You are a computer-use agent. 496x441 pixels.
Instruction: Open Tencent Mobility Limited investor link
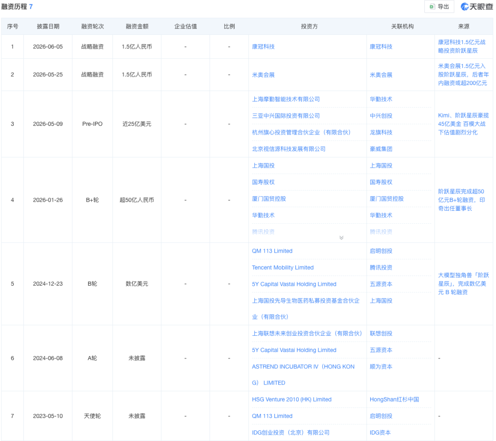(x=282, y=267)
